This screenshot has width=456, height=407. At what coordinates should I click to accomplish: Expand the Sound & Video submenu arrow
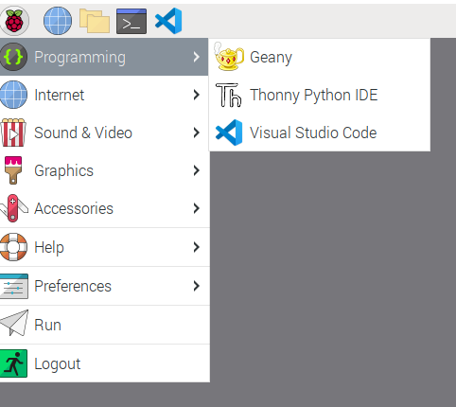click(196, 133)
